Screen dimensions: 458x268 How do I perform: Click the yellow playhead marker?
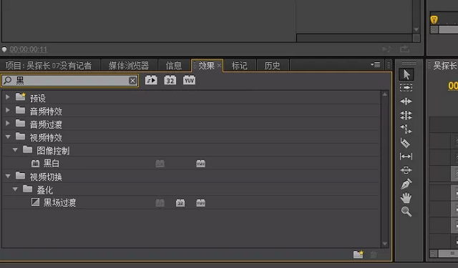tap(434, 20)
